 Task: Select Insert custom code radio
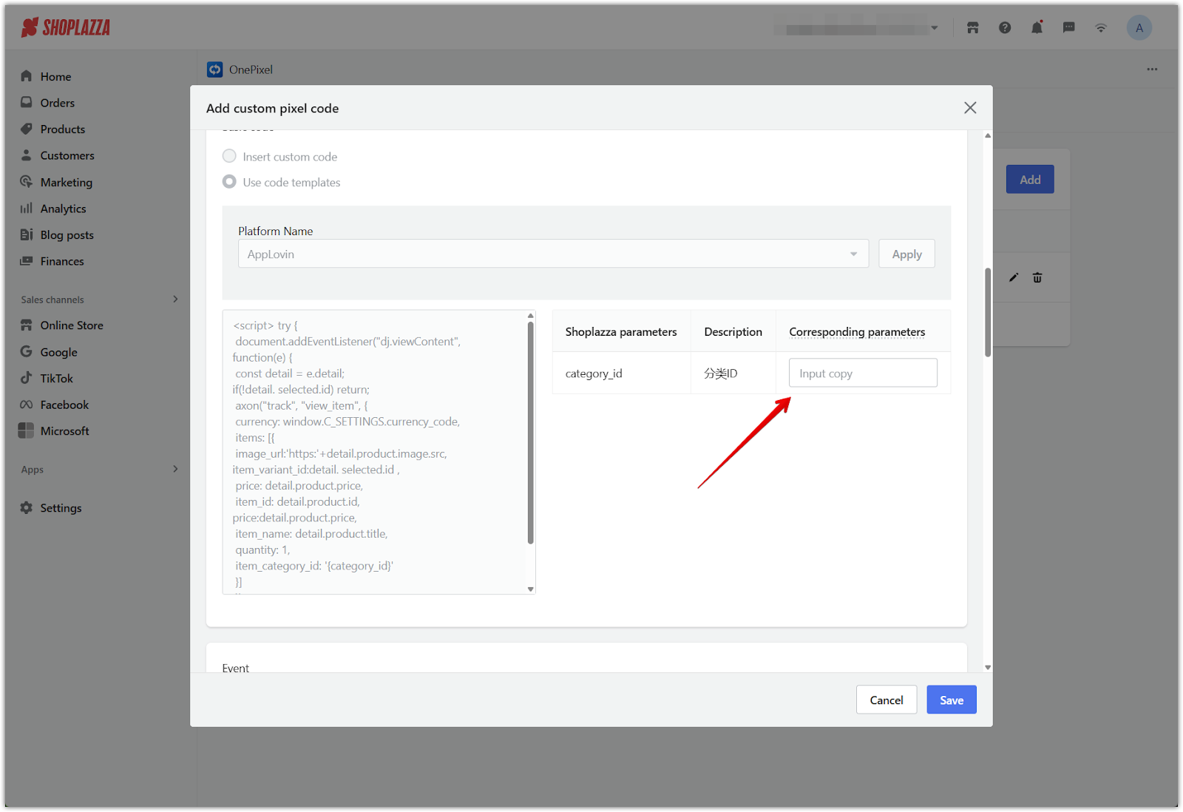pyautogui.click(x=229, y=156)
